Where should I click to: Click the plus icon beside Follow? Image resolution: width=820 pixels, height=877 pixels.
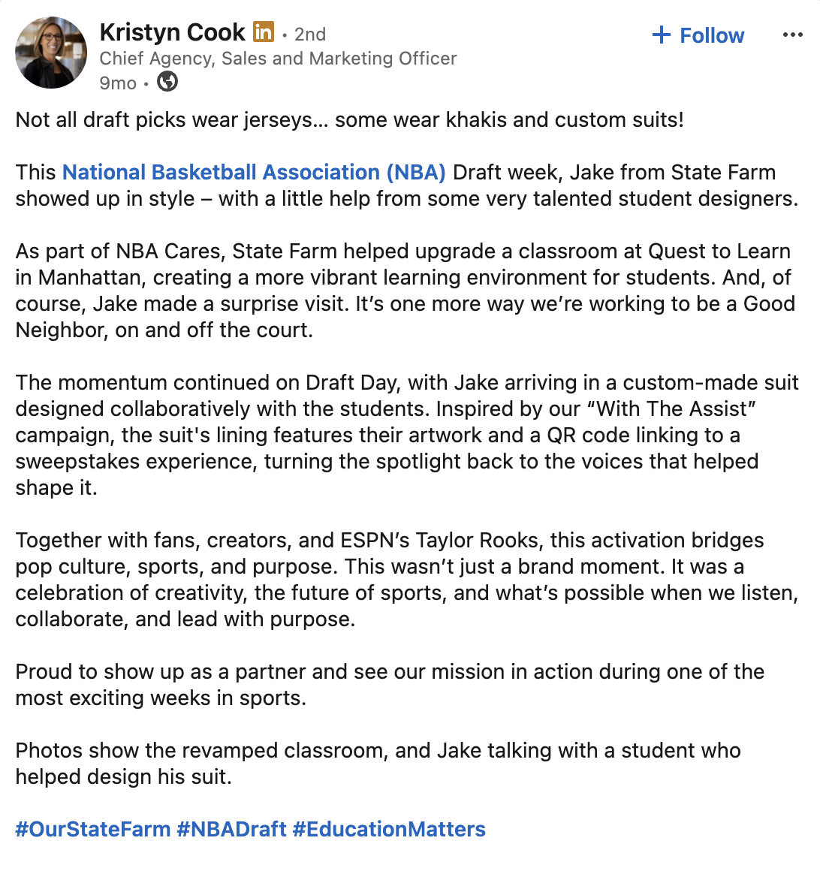pos(661,35)
